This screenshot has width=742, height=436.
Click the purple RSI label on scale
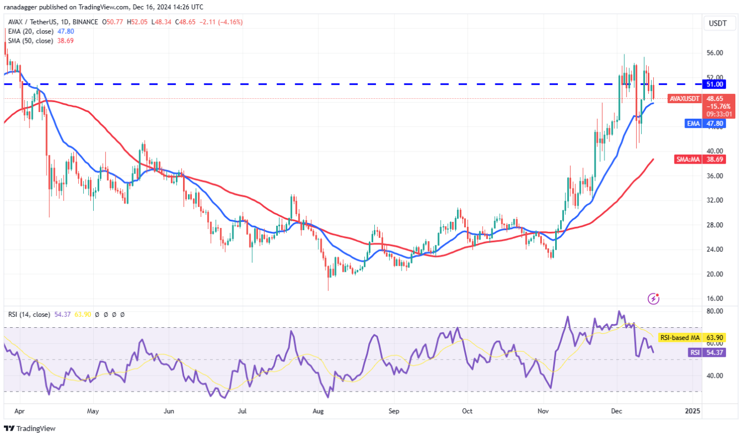pyautogui.click(x=694, y=352)
